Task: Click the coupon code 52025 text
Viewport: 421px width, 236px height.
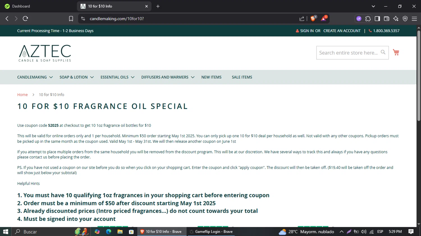Action: pos(53,125)
